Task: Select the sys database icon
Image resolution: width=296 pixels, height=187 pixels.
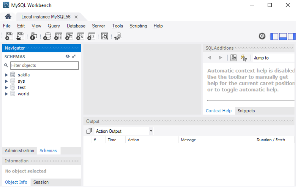Action: 13,81
